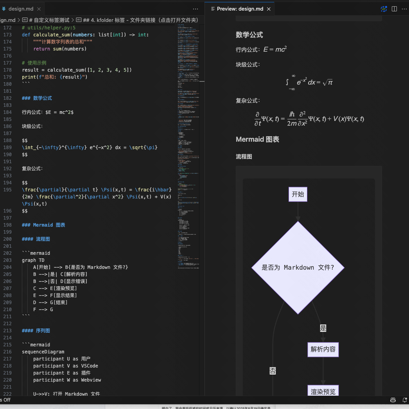Screen dimensions: 409x409
Task: Click the rendered Gaussian integral formula in preview
Action: tap(309, 82)
